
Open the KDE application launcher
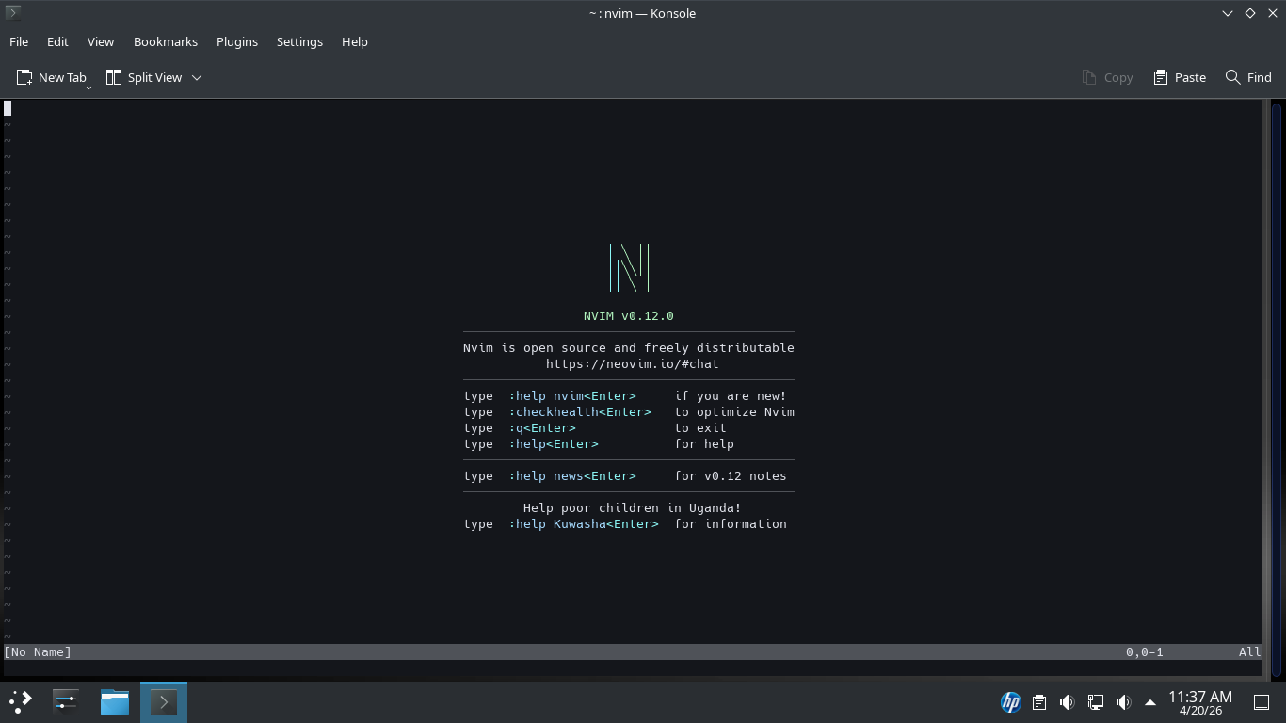(21, 702)
